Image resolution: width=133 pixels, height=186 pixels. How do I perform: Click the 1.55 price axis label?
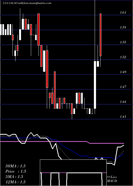[123, 42]
